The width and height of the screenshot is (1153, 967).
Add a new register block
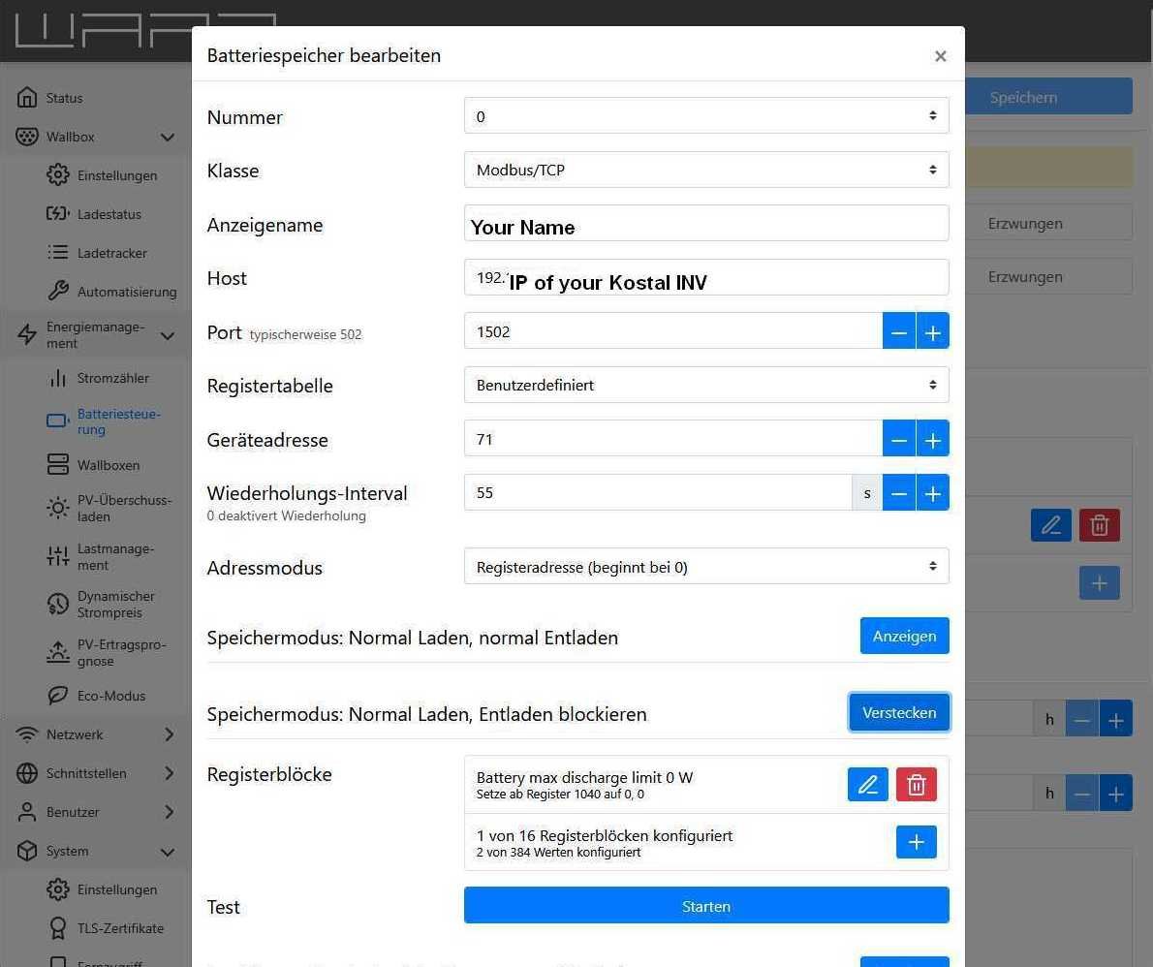pos(916,842)
